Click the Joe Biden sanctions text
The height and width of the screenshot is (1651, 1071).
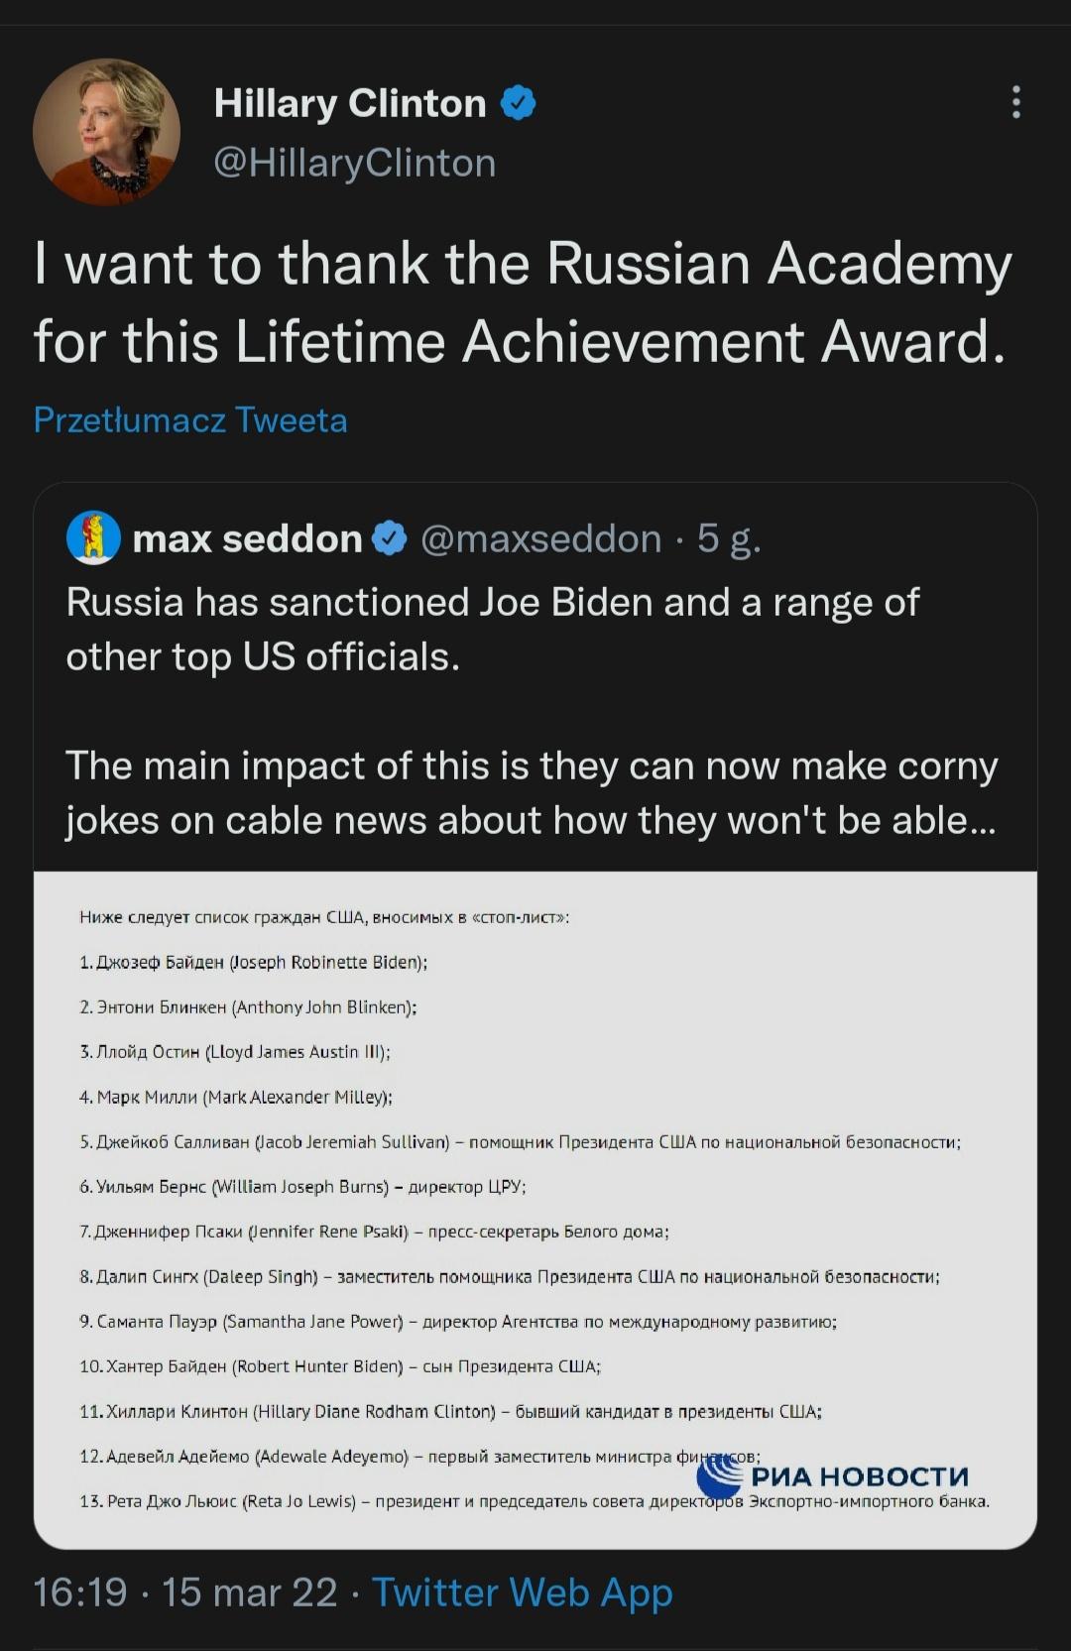tap(493, 627)
